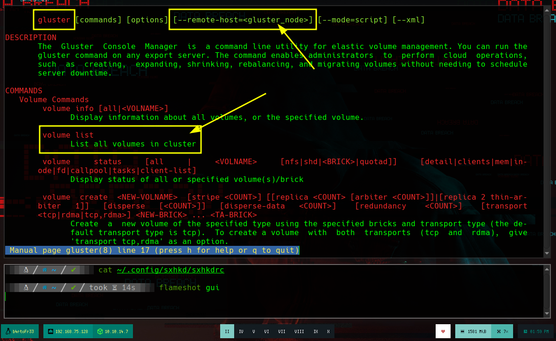556x341 pixels.
Task: Click the 'gluster' command word at top
Action: [54, 20]
